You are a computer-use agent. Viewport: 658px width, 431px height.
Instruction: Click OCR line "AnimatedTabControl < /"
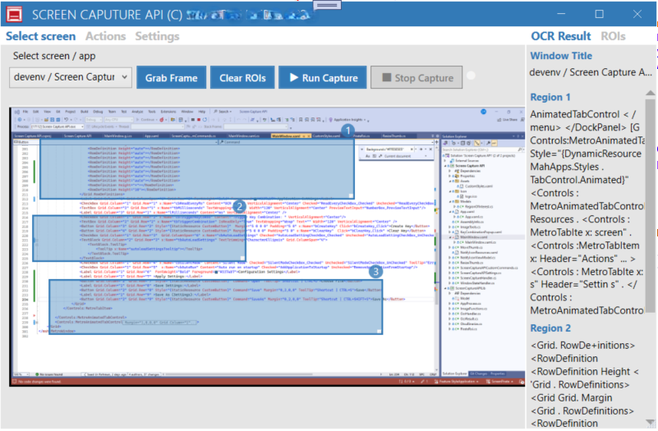583,114
